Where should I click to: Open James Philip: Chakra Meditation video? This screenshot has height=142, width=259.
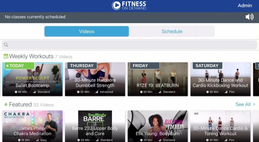(32, 126)
